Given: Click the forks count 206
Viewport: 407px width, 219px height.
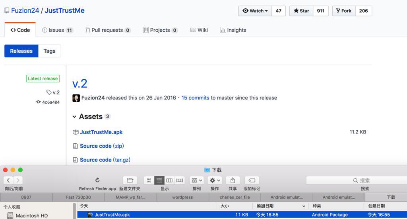Looking at the screenshot, I should click(363, 11).
